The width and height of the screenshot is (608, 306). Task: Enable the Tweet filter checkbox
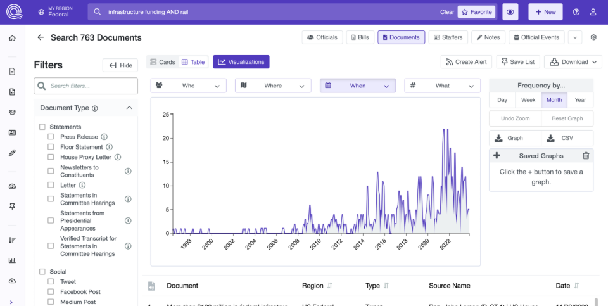(x=51, y=282)
